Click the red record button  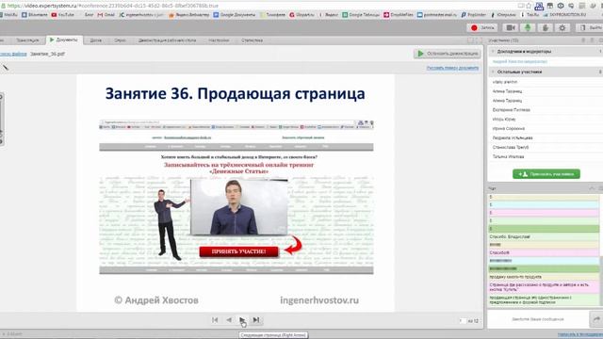click(482, 27)
